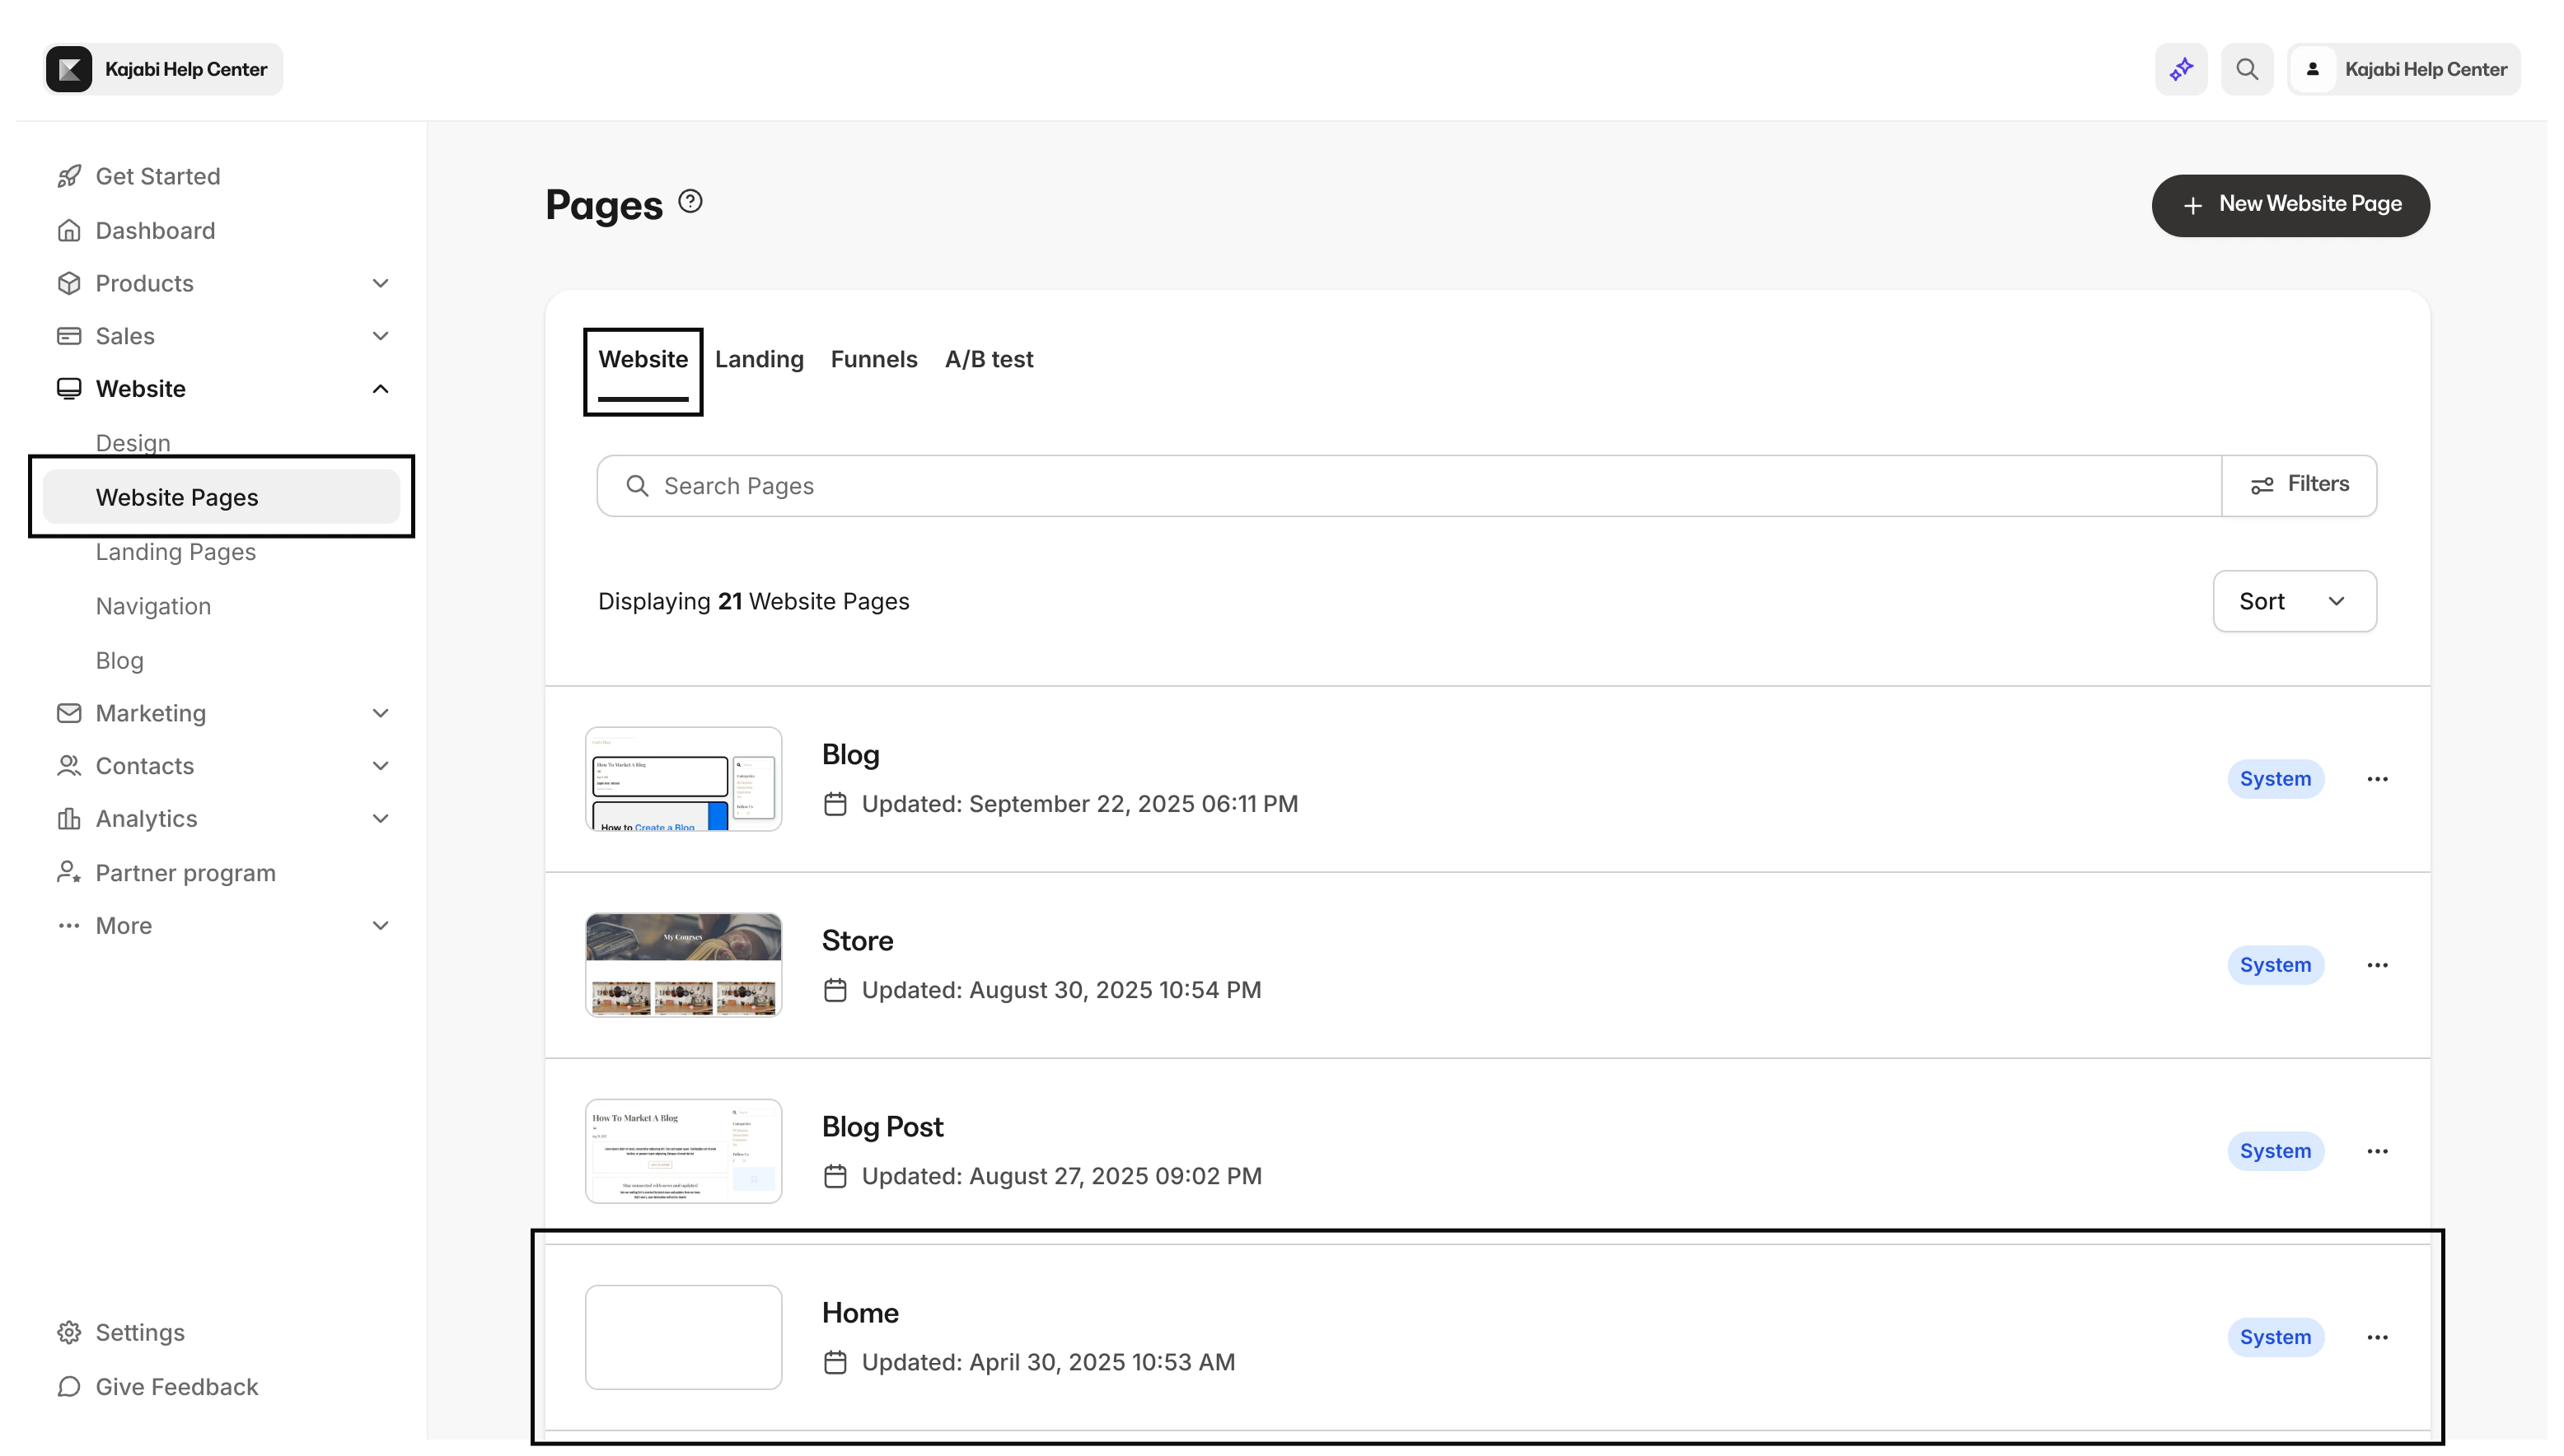Click the Give Feedback chat icon
Screen dimensions: 2564x1456
click(69, 1387)
